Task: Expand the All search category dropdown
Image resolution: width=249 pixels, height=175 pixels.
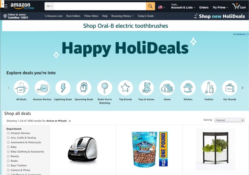Action: click(49, 6)
